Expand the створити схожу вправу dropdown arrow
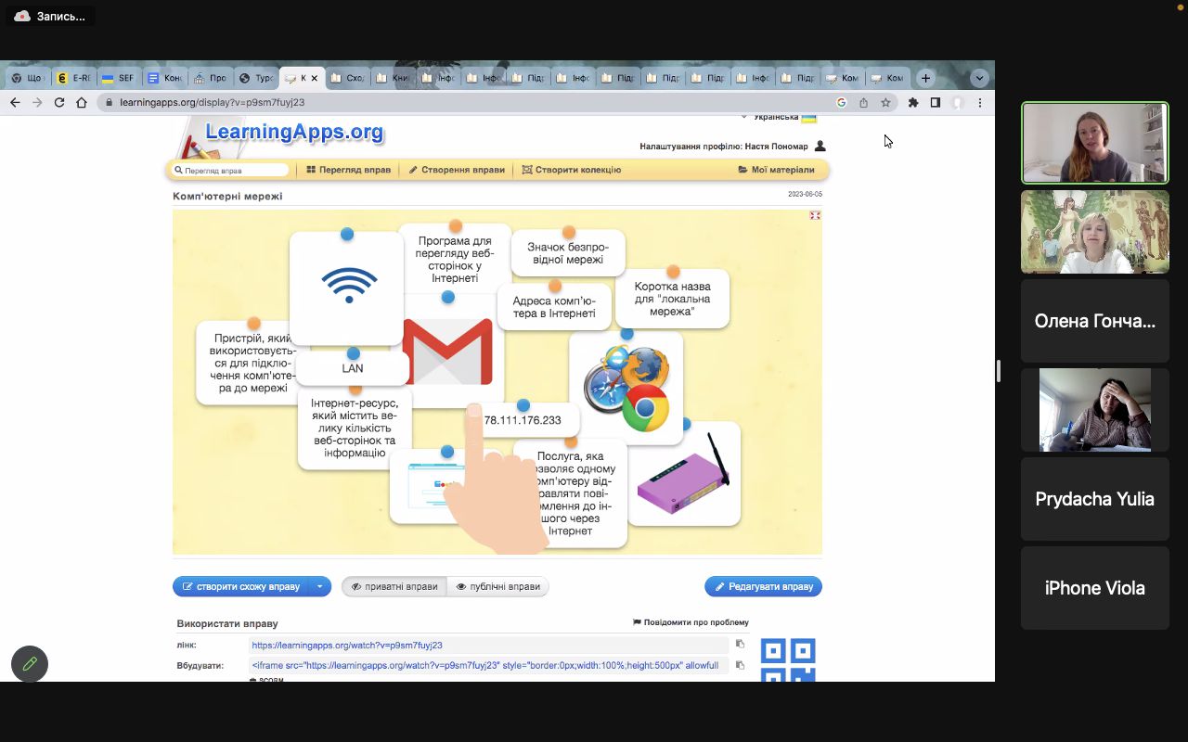The width and height of the screenshot is (1188, 742). click(319, 586)
